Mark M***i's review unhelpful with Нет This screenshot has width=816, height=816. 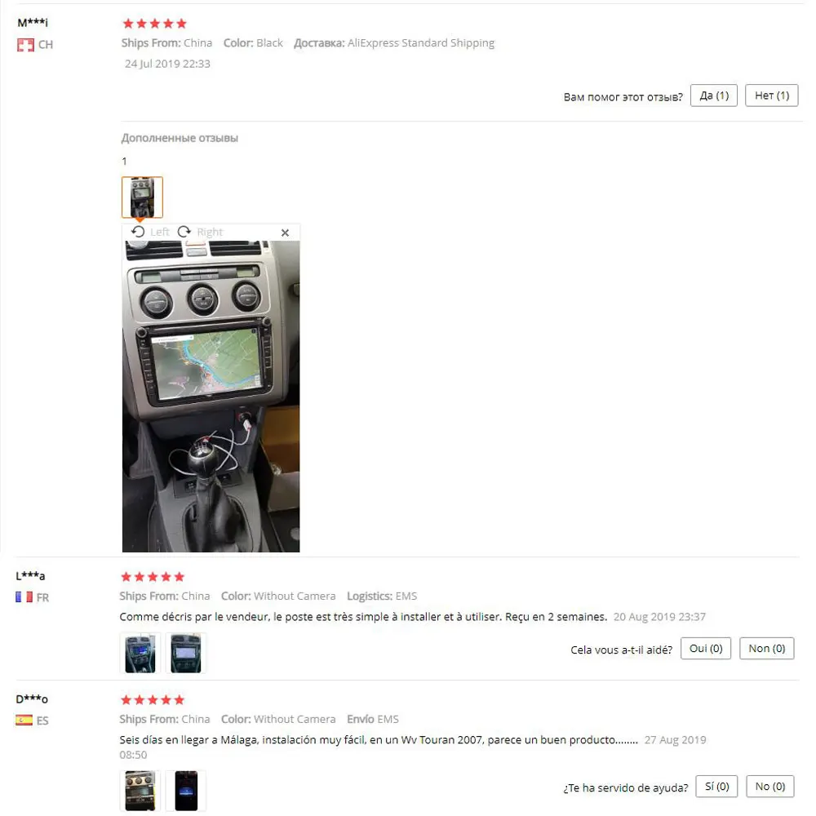point(772,95)
